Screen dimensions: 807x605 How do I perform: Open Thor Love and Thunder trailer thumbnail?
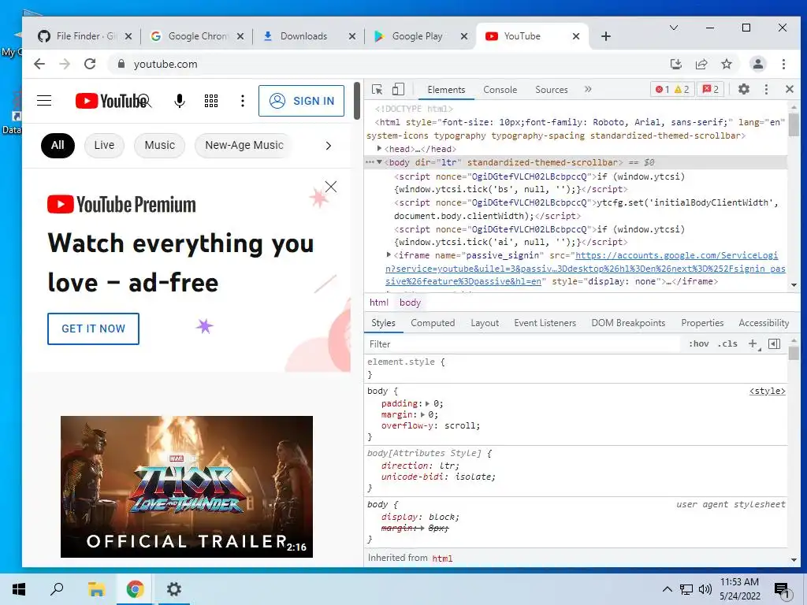pyautogui.click(x=187, y=487)
